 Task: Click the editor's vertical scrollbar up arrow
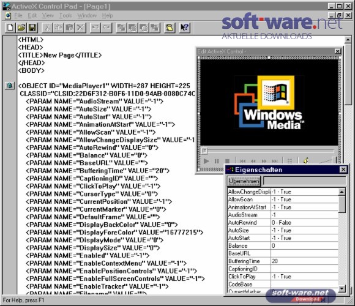(x=348, y=40)
